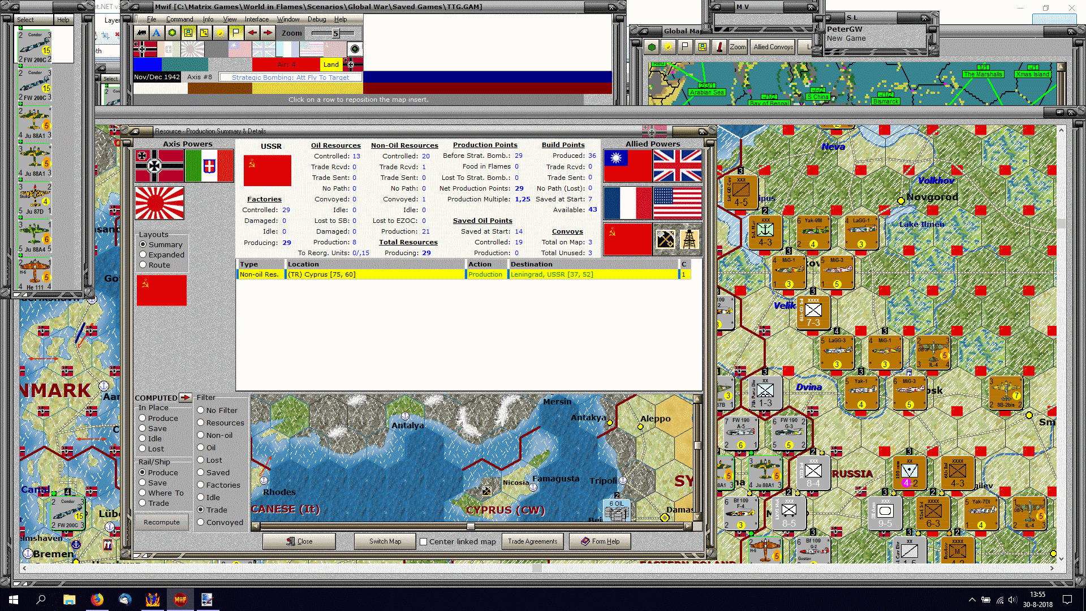The width and height of the screenshot is (1086, 611).
Task: Click the sun weather toolbar icon
Action: click(x=220, y=33)
